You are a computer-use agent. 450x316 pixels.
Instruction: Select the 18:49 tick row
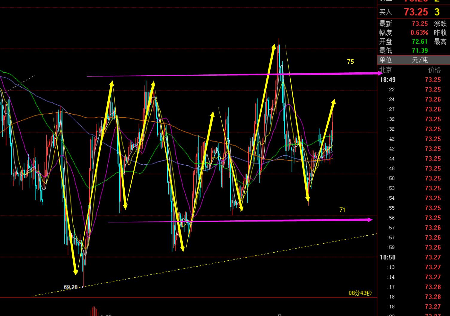(414, 80)
